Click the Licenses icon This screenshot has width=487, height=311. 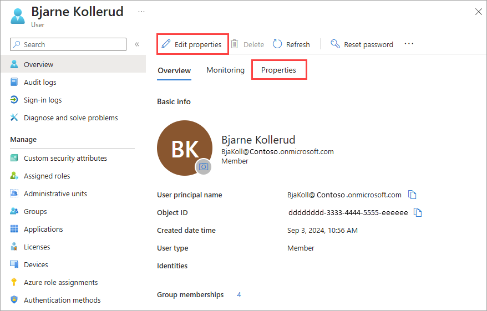(14, 247)
